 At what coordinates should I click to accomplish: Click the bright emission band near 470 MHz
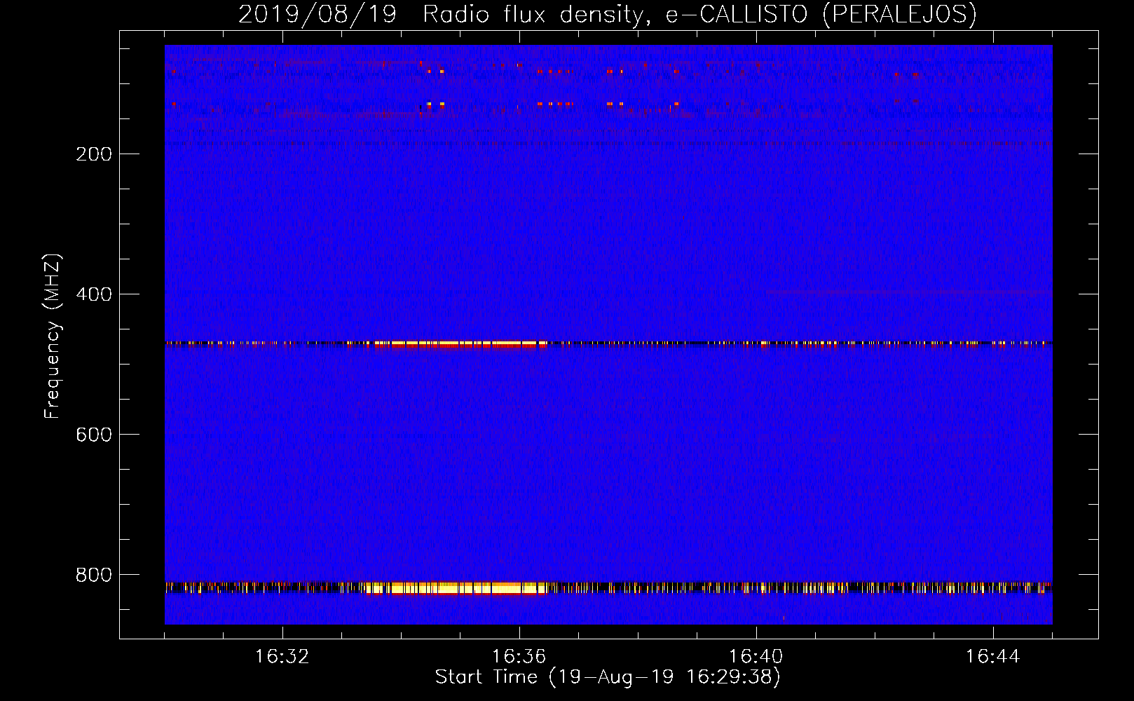(460, 344)
